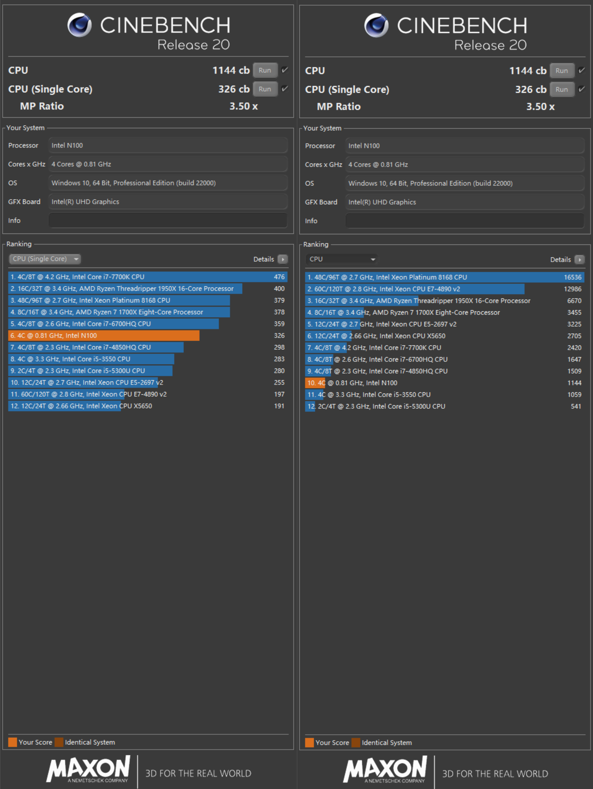Expand ranking Details arrow in left panel

[x=282, y=259]
